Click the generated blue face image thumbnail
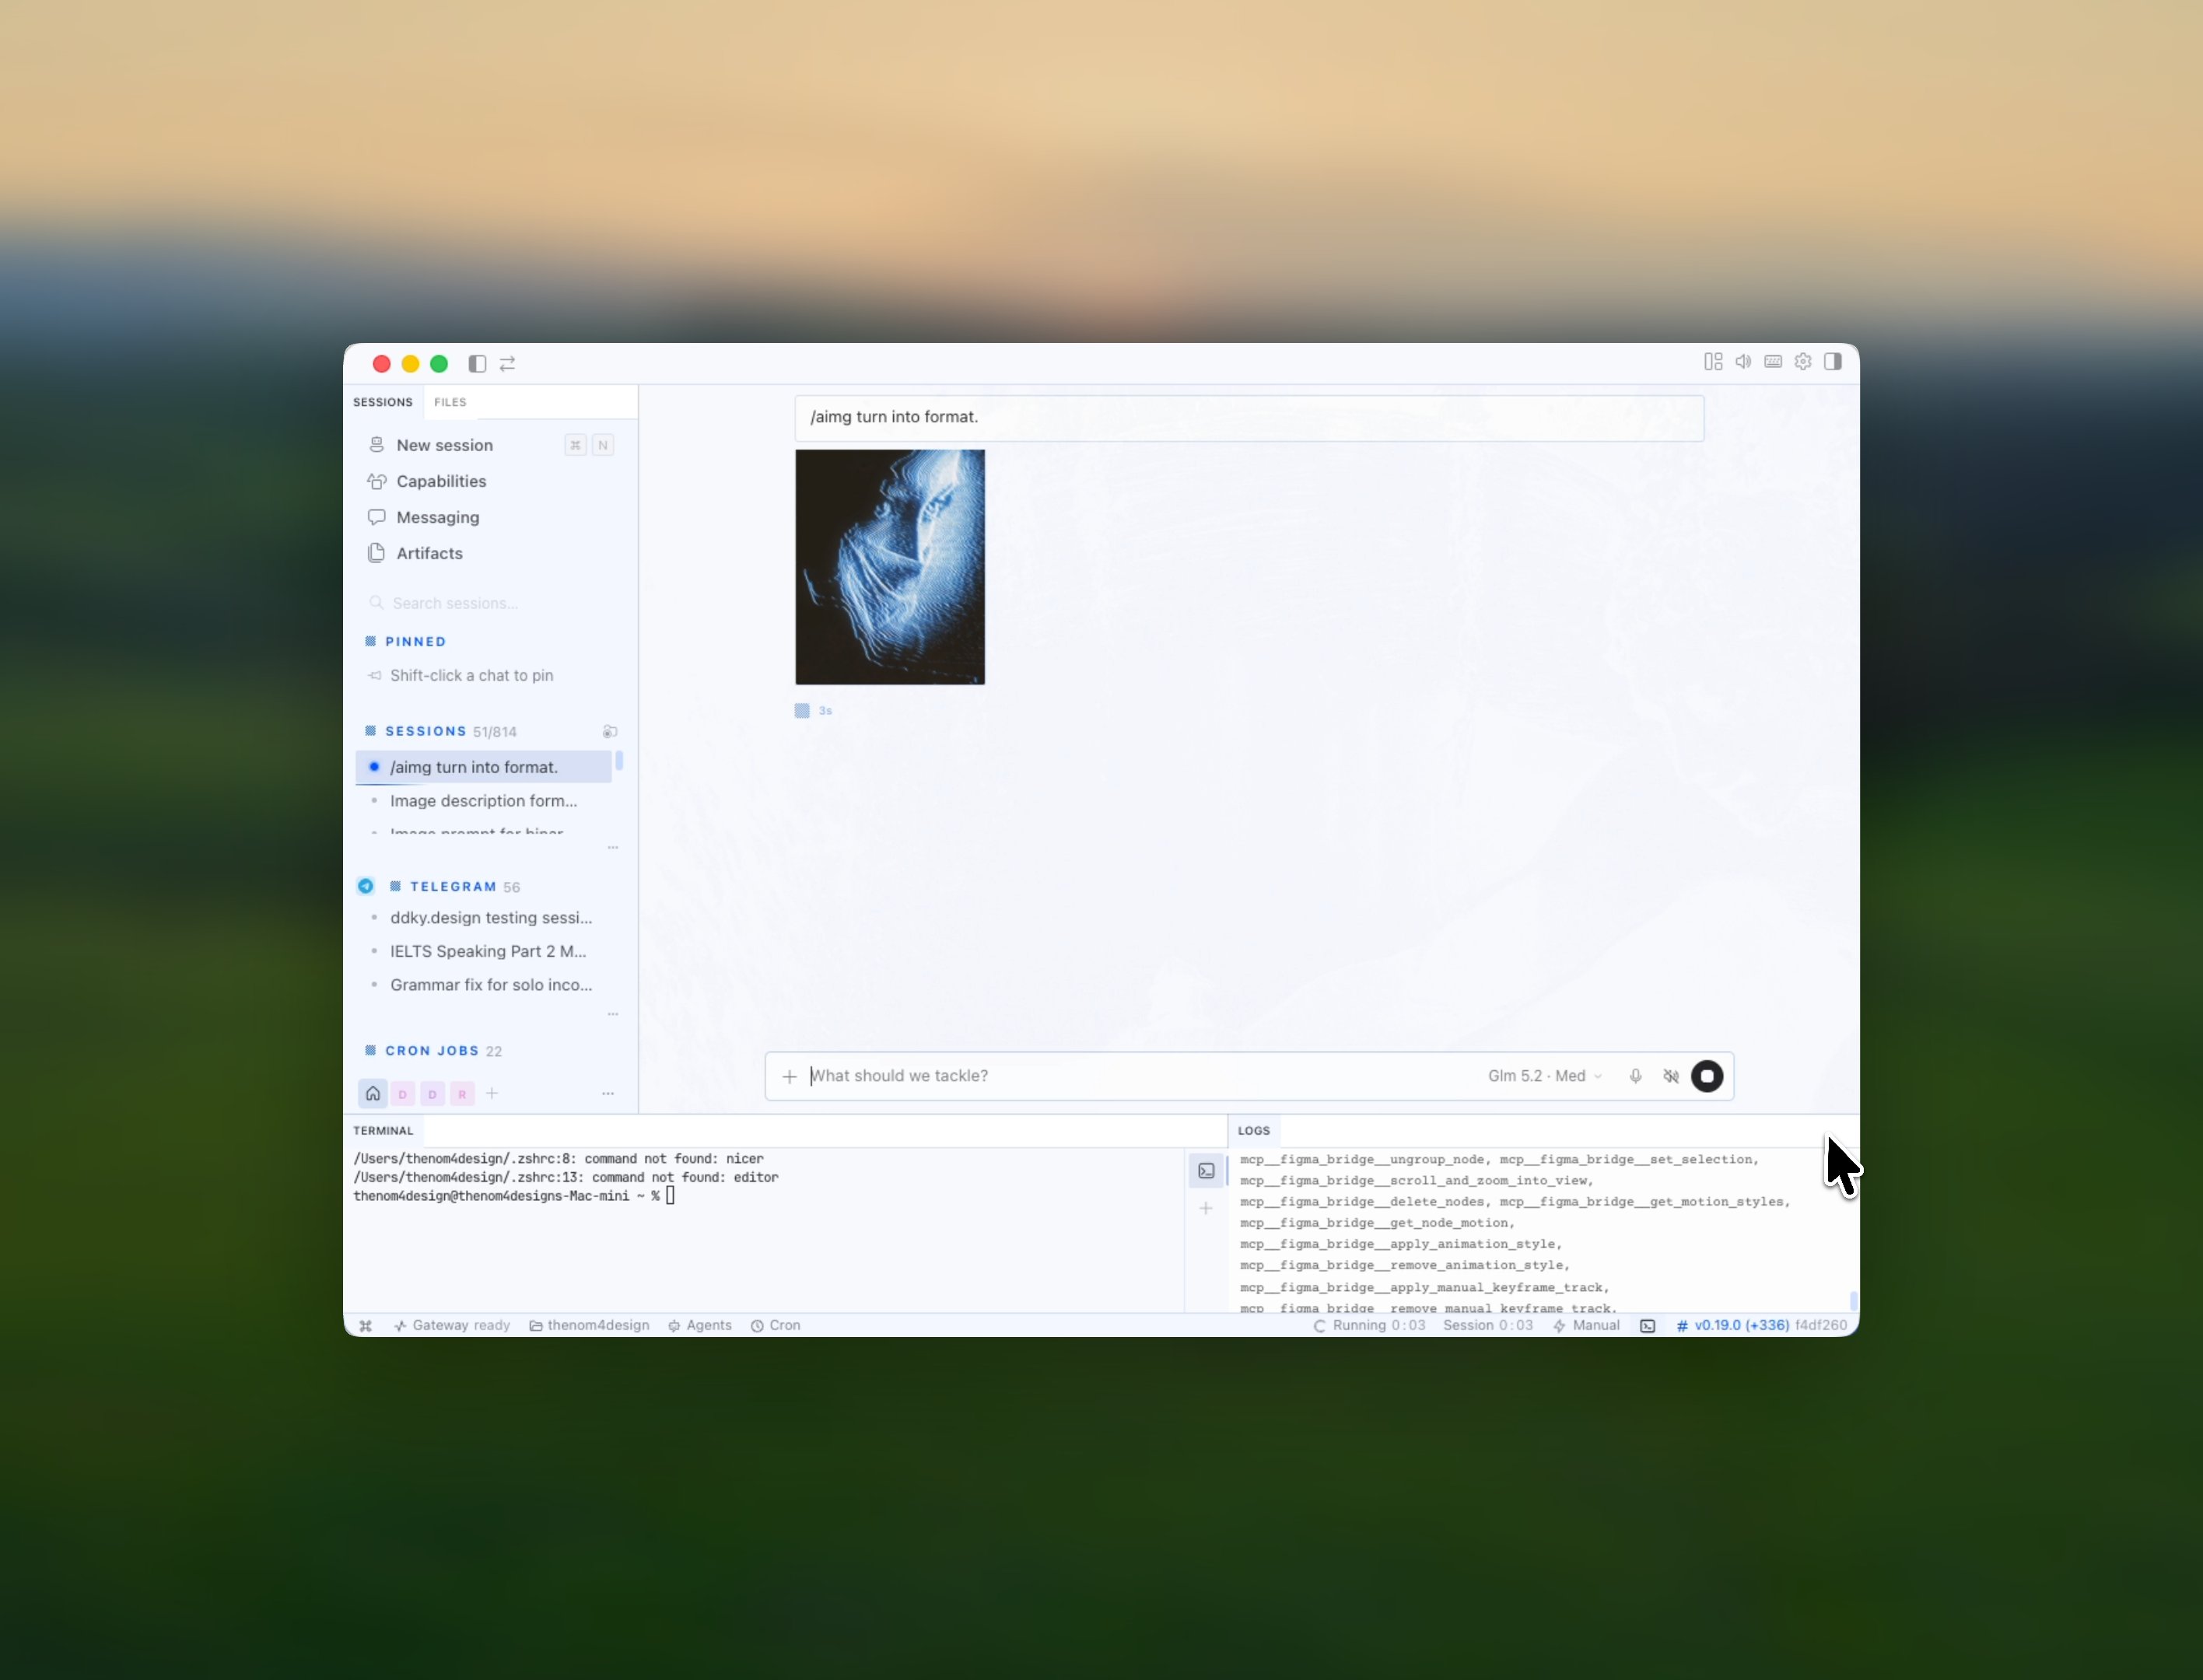2203x1680 pixels. (890, 567)
